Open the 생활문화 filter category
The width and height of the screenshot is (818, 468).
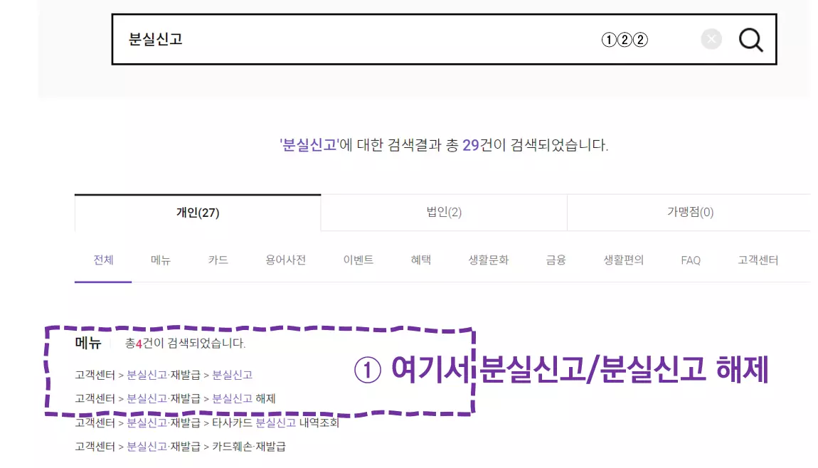(x=488, y=260)
